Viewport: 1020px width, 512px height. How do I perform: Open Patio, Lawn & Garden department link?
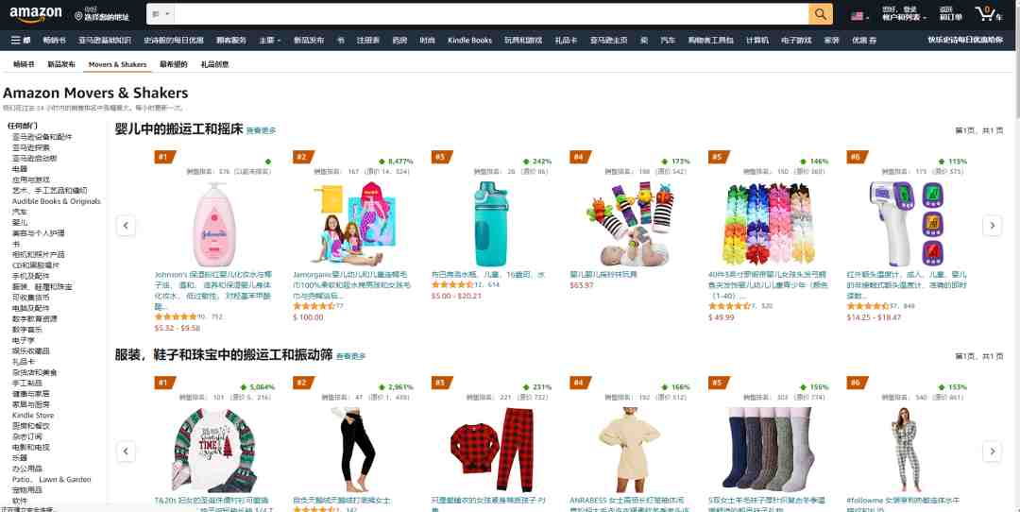pos(51,480)
